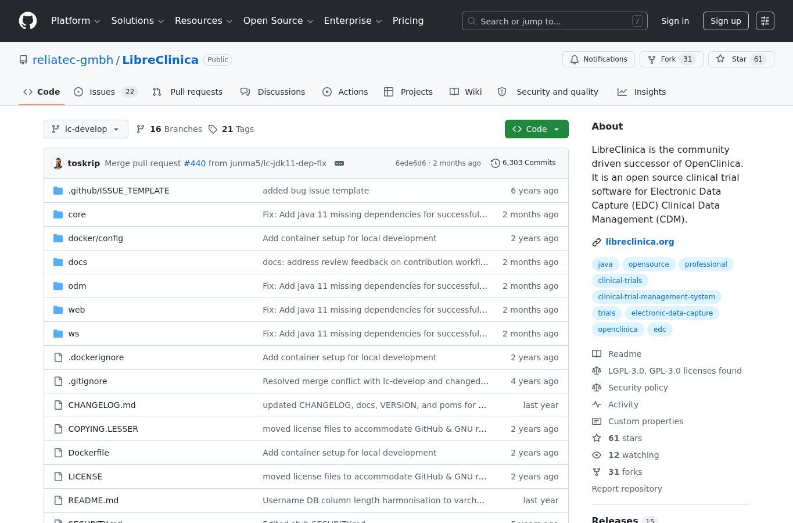Click the search or jump to field
The width and height of the screenshot is (793, 523).
(x=555, y=21)
